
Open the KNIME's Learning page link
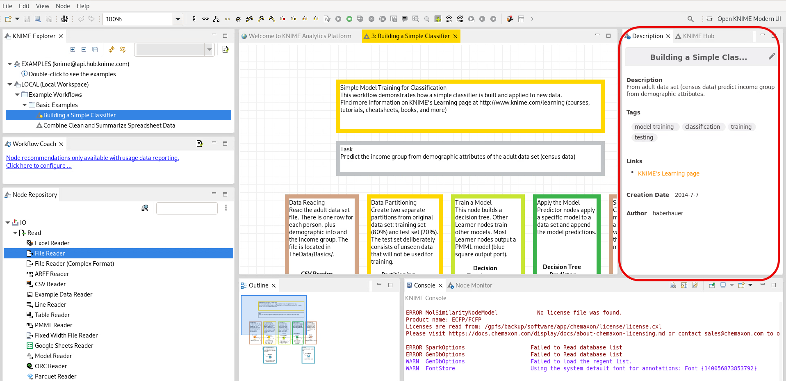point(668,173)
